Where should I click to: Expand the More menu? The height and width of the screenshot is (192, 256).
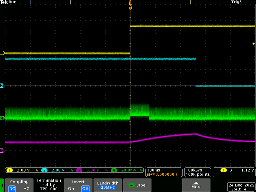click(196, 185)
